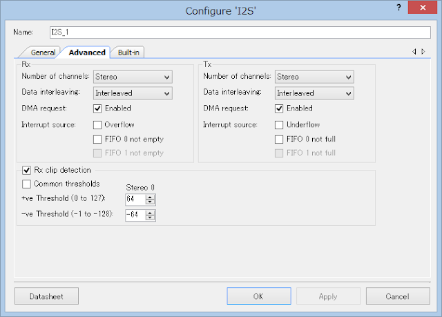Uncheck Rx clip detection

26,170
